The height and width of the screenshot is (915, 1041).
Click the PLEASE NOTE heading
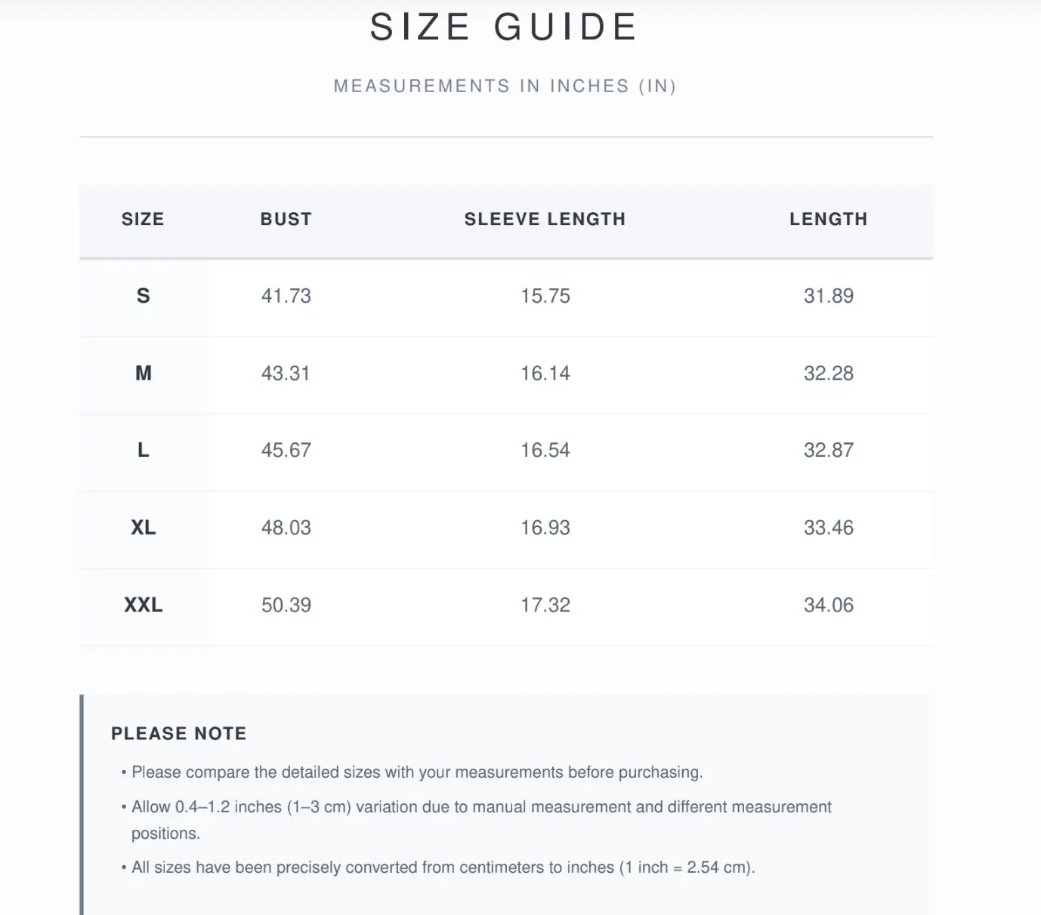point(179,733)
